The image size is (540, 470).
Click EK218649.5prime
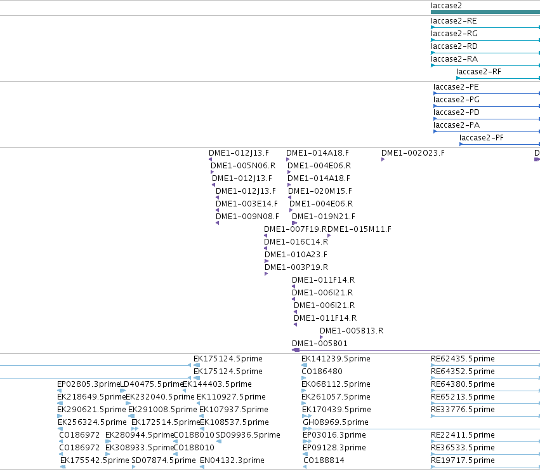(x=91, y=397)
